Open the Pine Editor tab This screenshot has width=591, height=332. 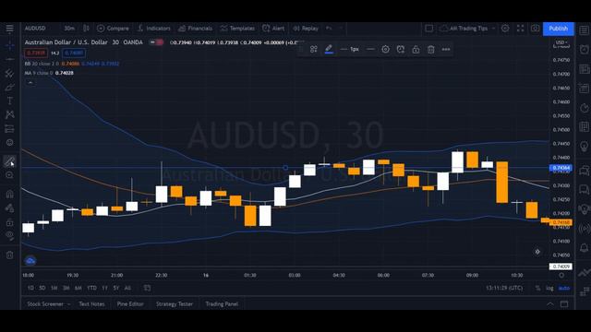pyautogui.click(x=130, y=303)
